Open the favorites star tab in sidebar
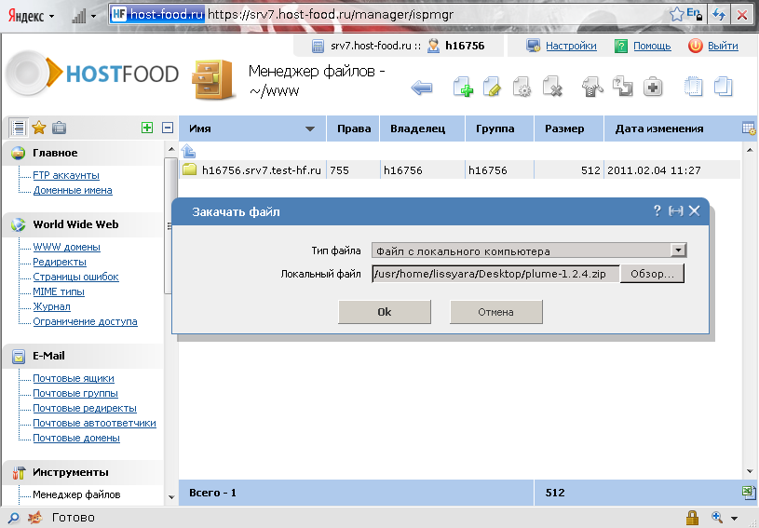The image size is (759, 528). coord(38,129)
